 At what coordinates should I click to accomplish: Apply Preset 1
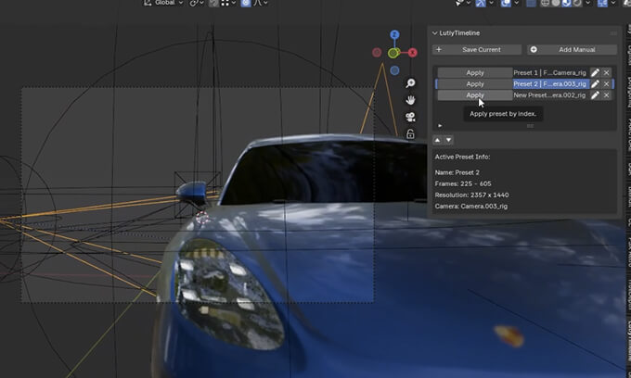pyautogui.click(x=474, y=72)
